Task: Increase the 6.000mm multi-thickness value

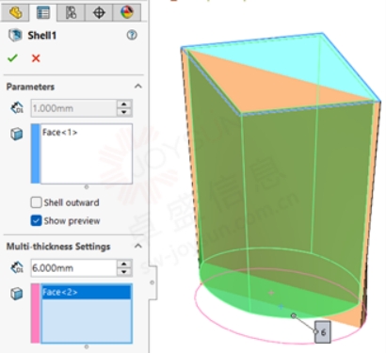Action: (124, 264)
